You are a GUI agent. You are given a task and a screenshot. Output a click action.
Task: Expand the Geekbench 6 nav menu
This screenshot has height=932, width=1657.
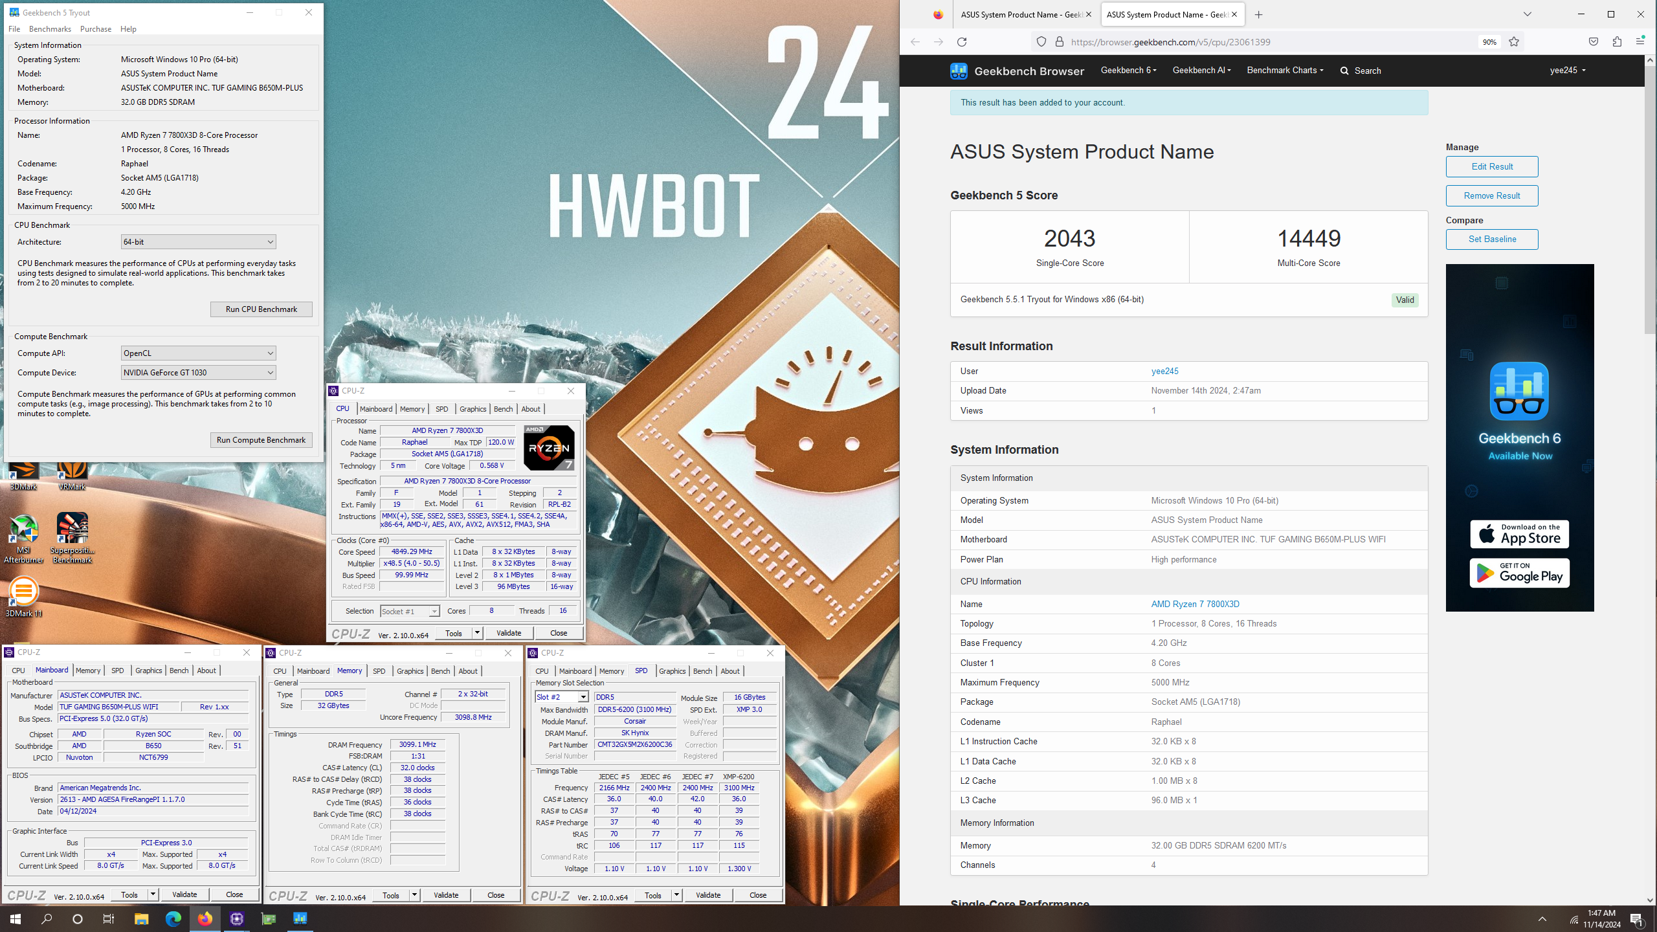point(1128,70)
